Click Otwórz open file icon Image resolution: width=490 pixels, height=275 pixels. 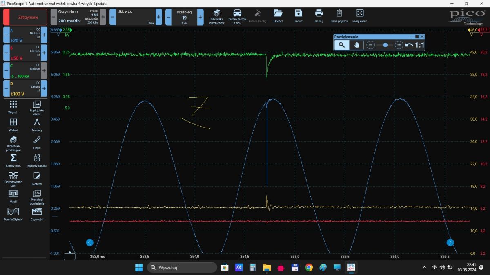(278, 16)
